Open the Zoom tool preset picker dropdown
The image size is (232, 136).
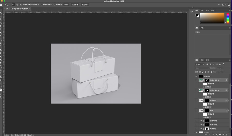9,5
